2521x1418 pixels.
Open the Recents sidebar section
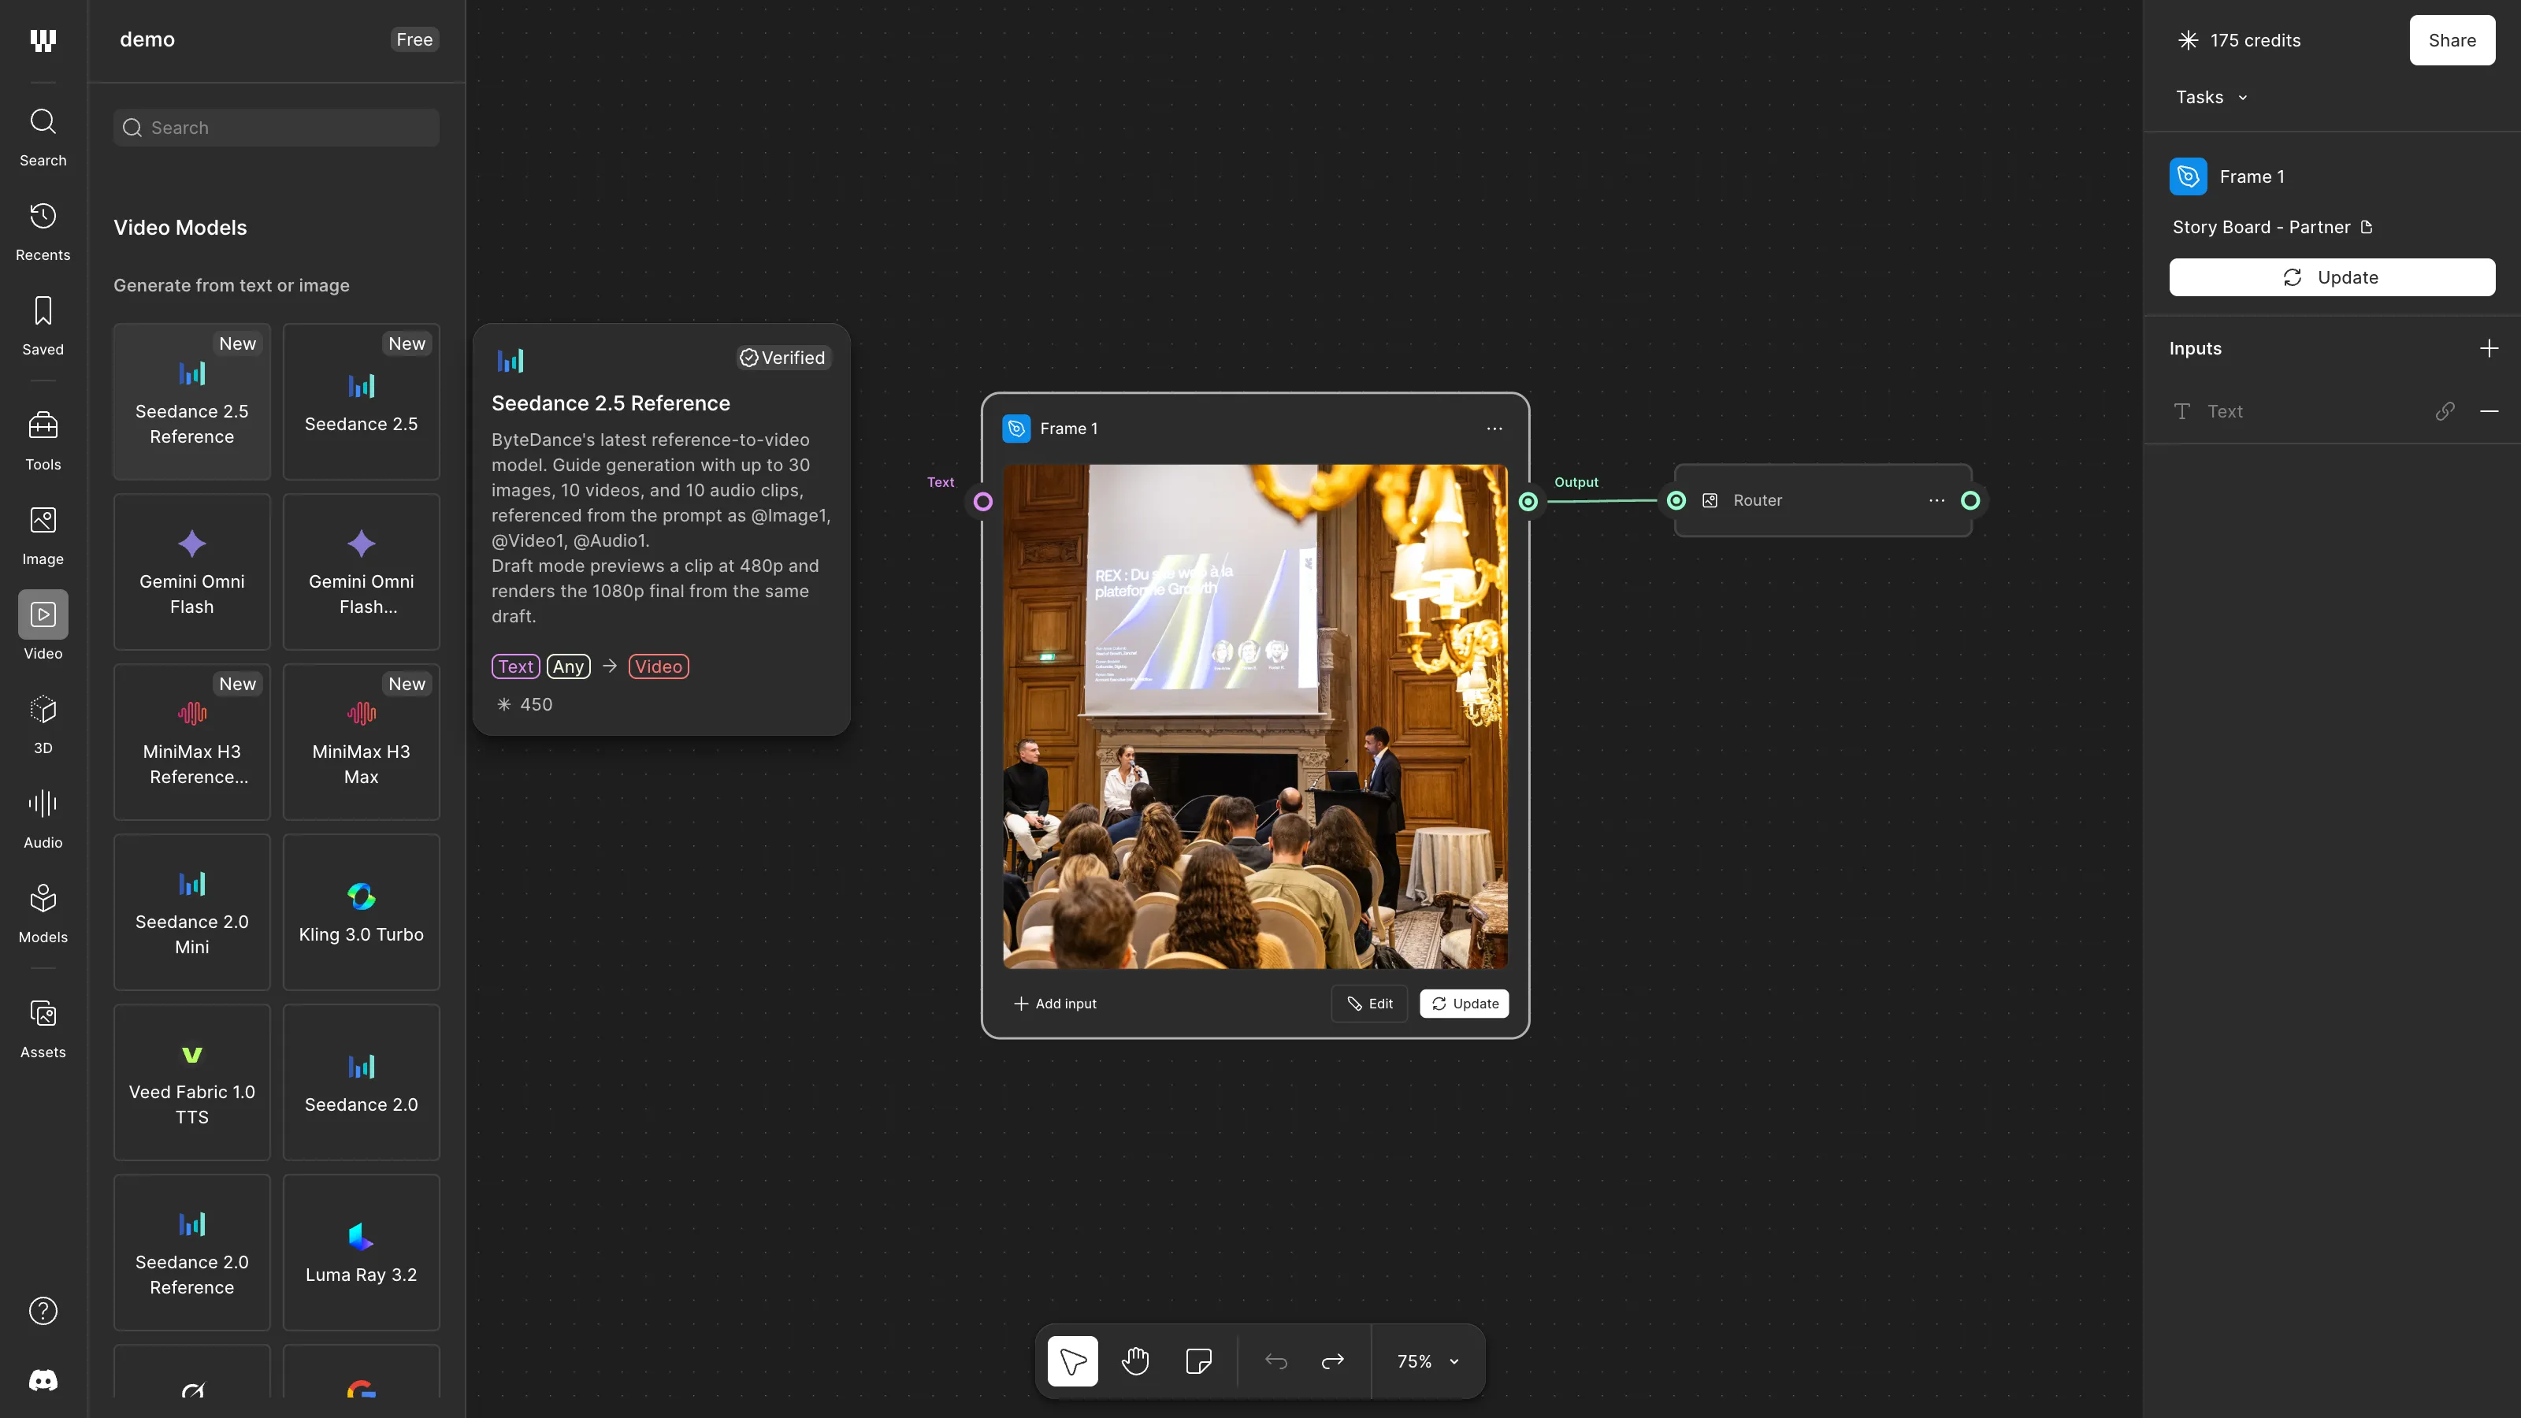(43, 232)
